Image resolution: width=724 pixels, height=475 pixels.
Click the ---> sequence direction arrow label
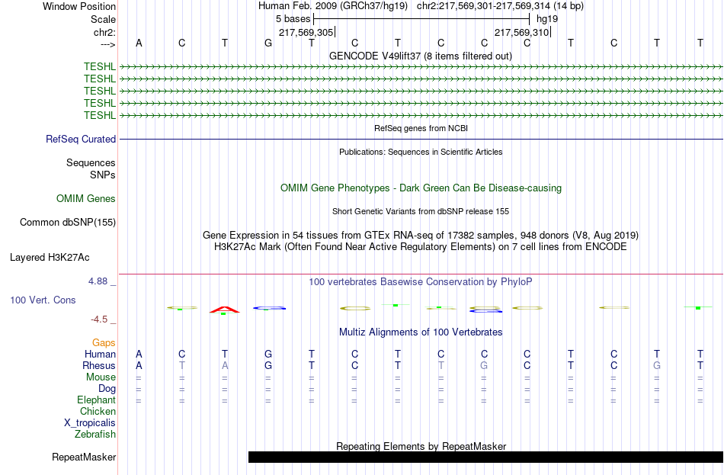pos(107,44)
